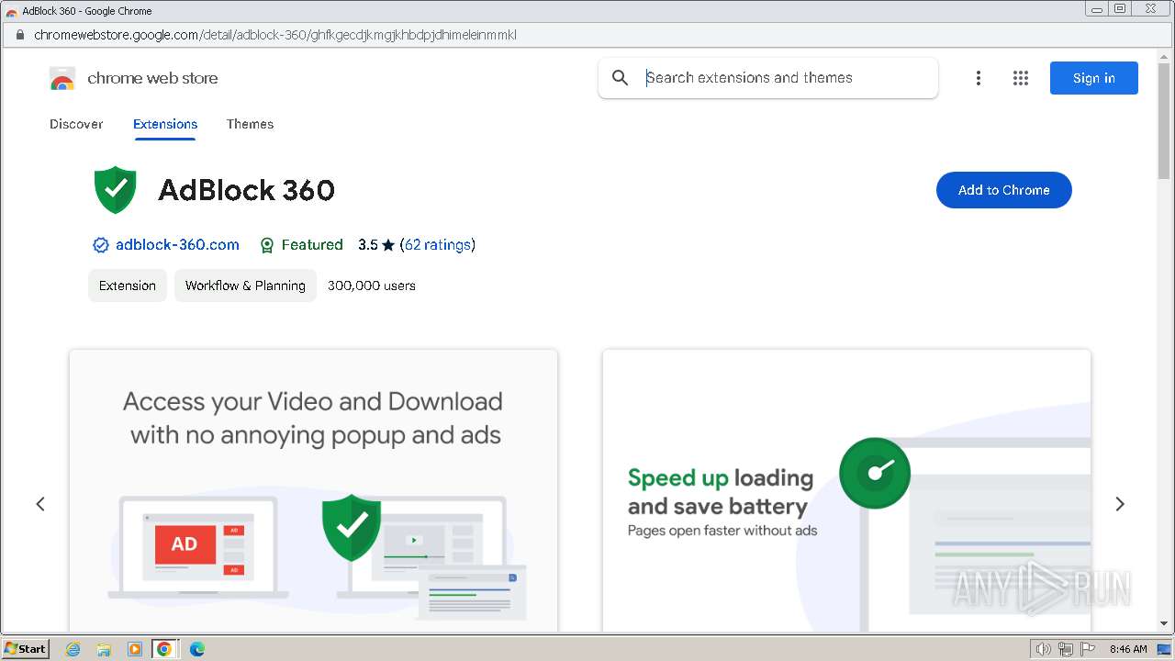Click the Windows Start button
Screen dimensions: 1175x661
pos(26,649)
